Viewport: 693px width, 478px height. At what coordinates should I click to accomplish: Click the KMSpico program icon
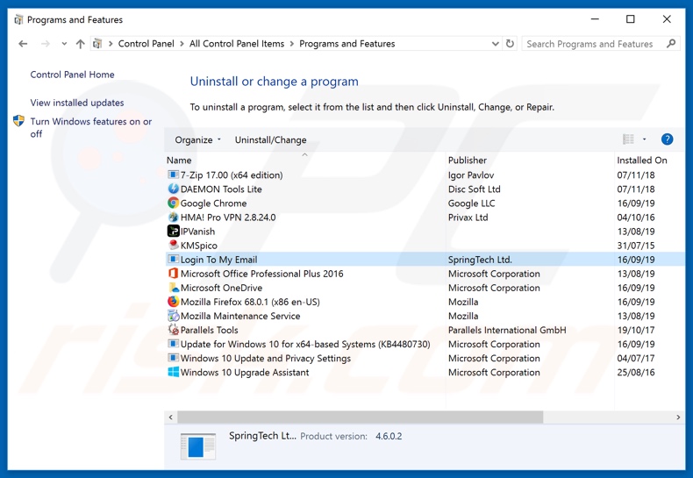point(174,246)
